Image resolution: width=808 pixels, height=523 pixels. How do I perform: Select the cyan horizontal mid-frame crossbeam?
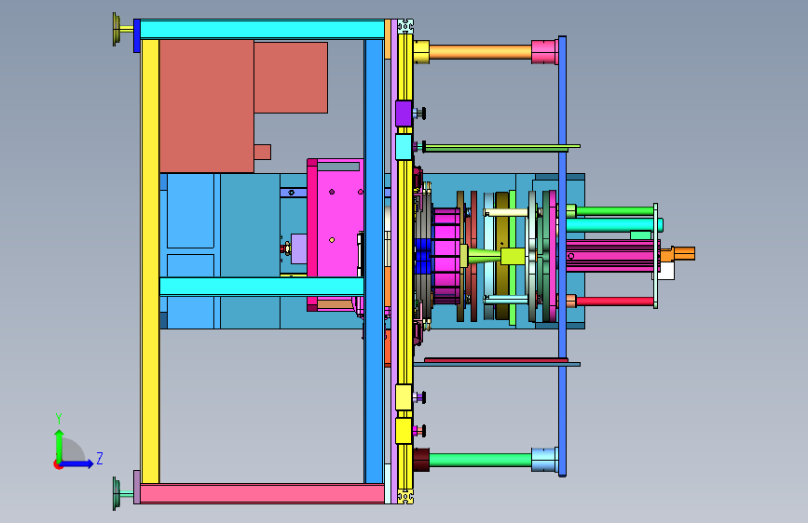[x=262, y=287]
